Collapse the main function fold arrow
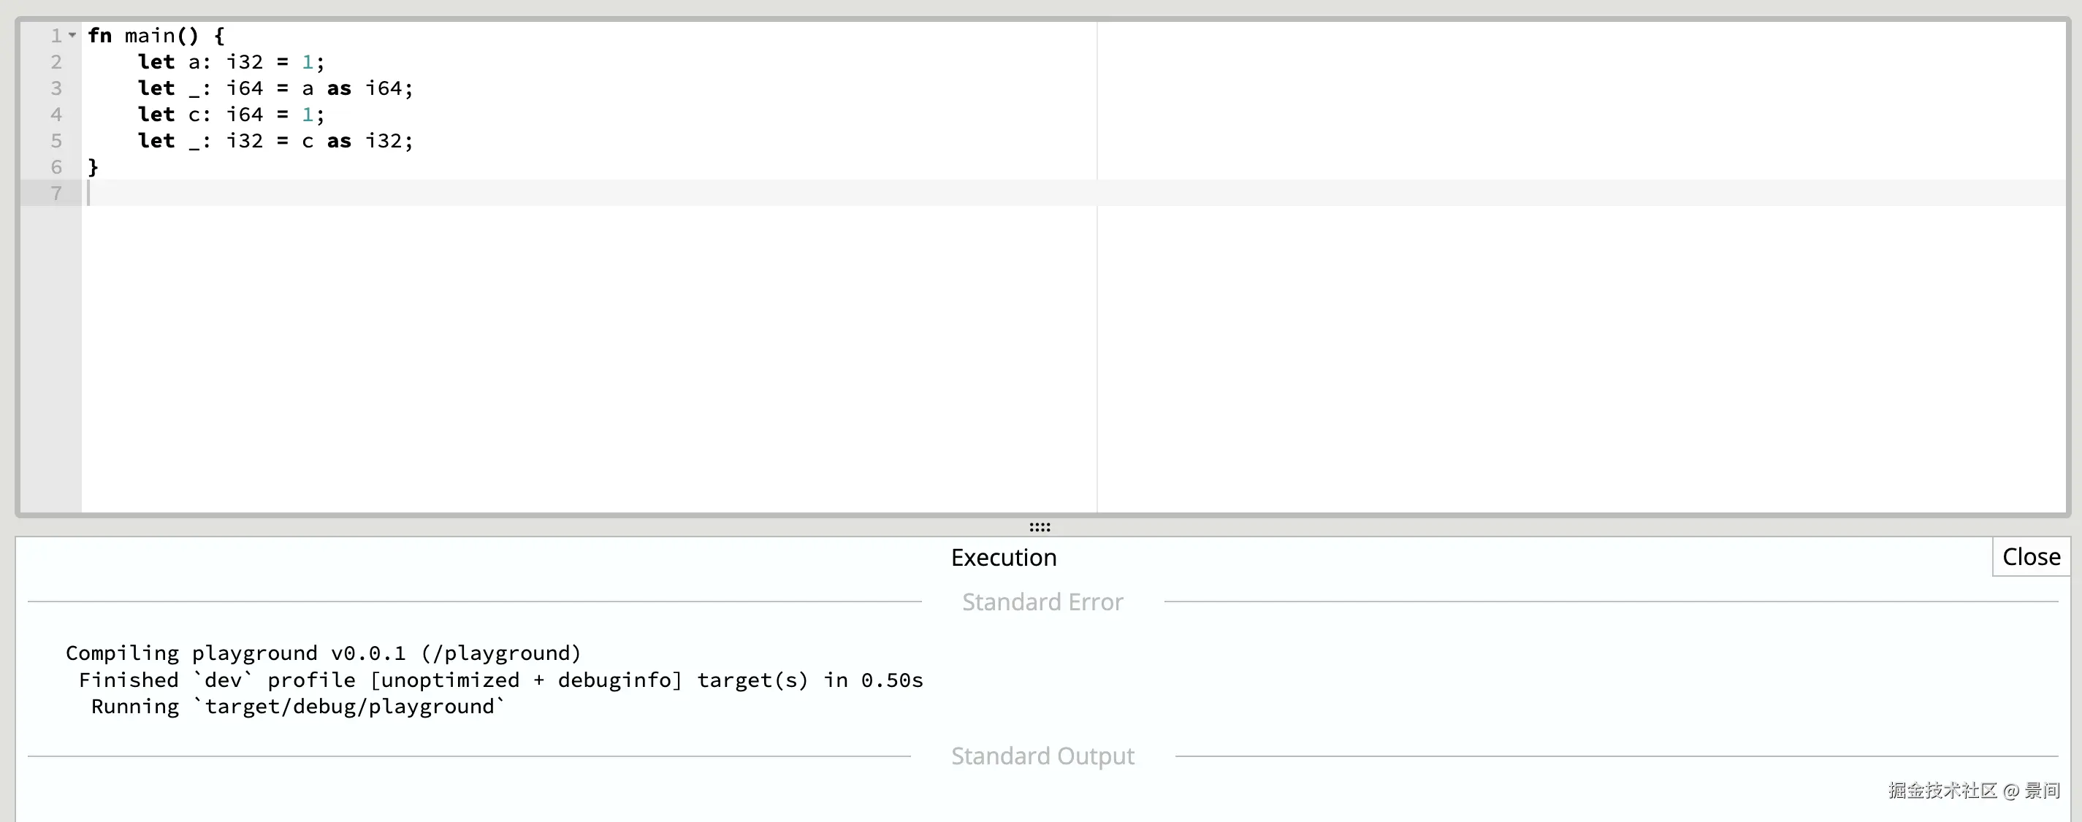This screenshot has width=2082, height=822. (x=72, y=36)
